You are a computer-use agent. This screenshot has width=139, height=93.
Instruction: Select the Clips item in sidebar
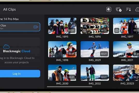coord(20,27)
